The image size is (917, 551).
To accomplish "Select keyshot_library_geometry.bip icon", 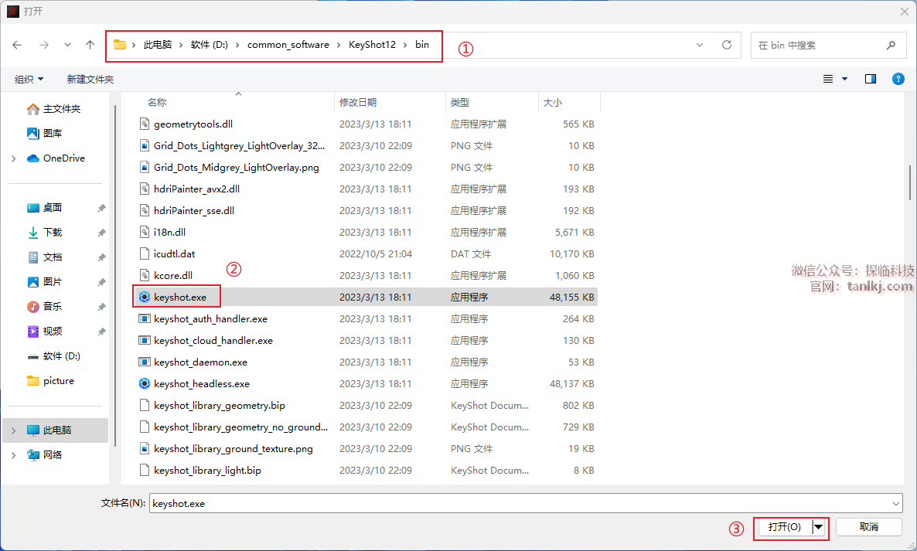I will tap(145, 405).
